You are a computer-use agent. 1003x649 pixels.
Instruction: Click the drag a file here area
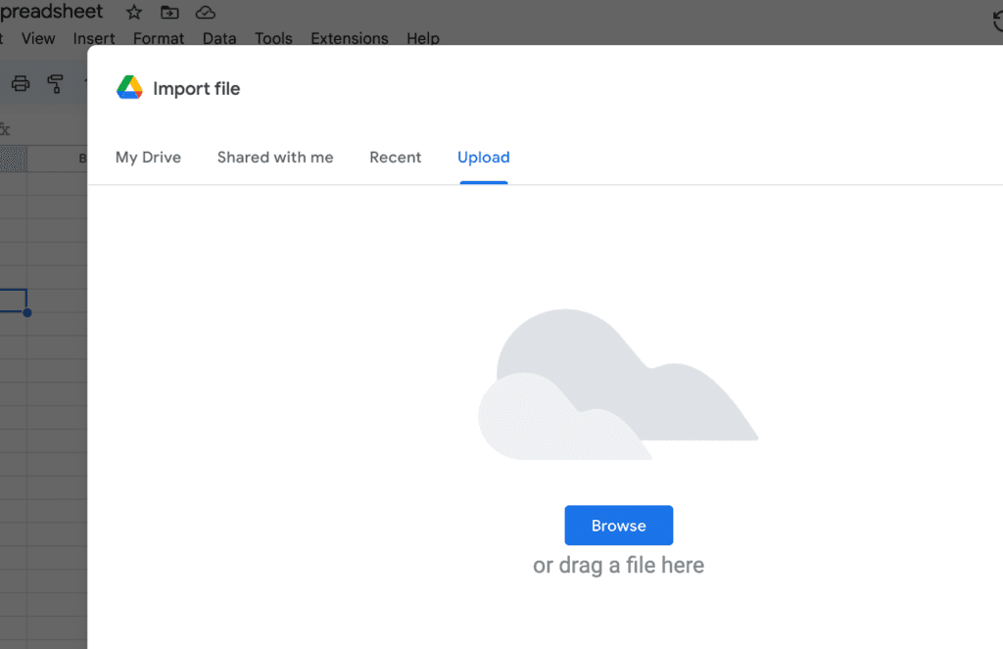point(618,565)
